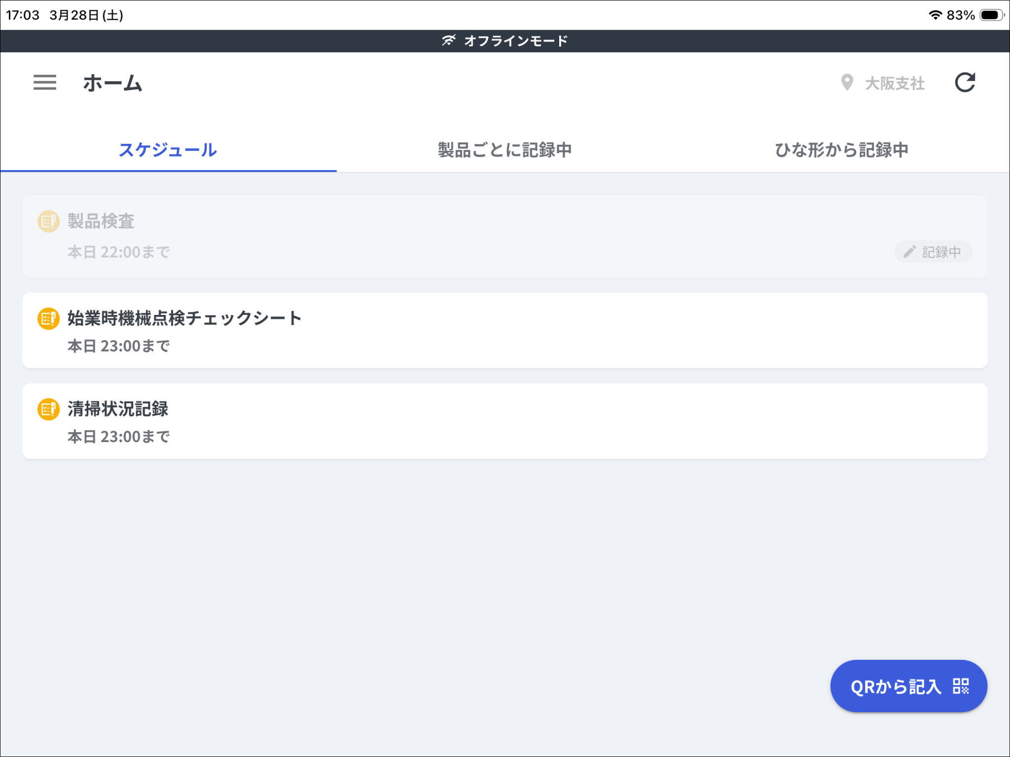1010x757 pixels.
Task: Tap the 清掃状況記録 yellow checklist icon
Action: (x=48, y=409)
